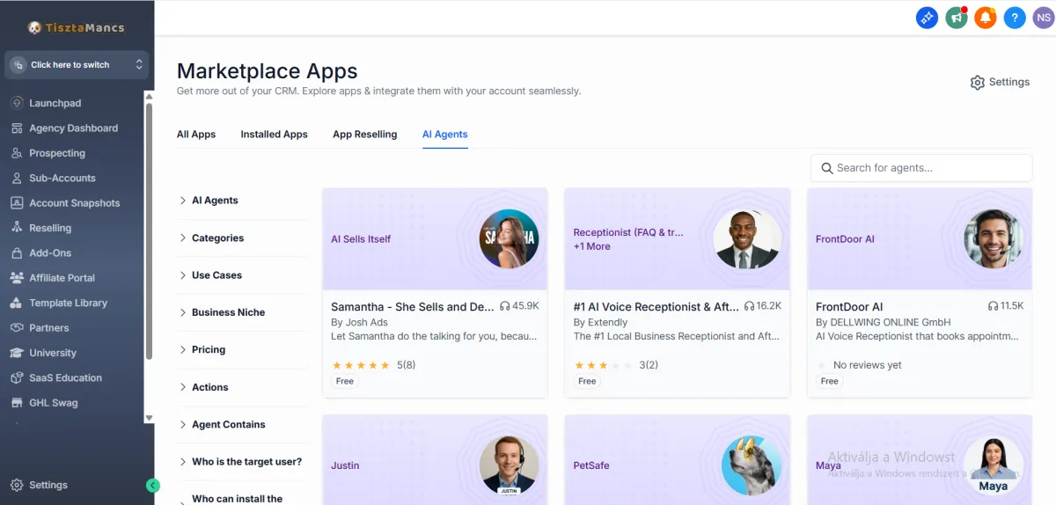1056x505 pixels.
Task: Click the 'AI Sells Itself' banner label
Action: point(361,238)
